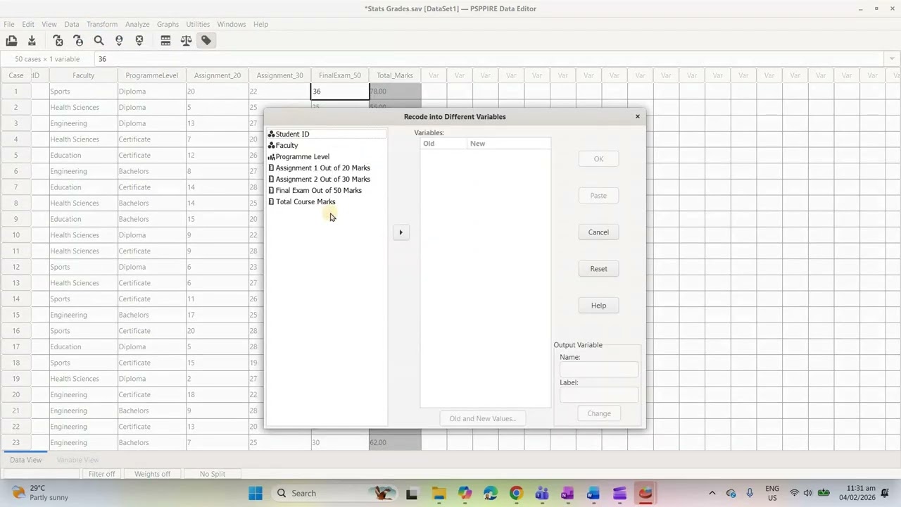Open the Transform menu
This screenshot has height=507, width=901.
pyautogui.click(x=102, y=24)
